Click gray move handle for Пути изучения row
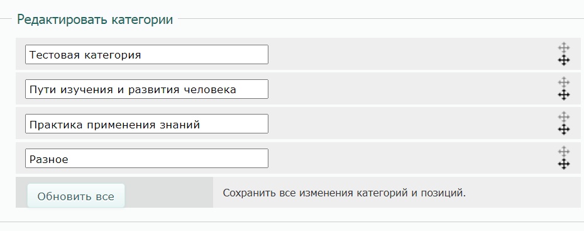Image resolution: width=584 pixels, height=231 pixels. click(564, 82)
